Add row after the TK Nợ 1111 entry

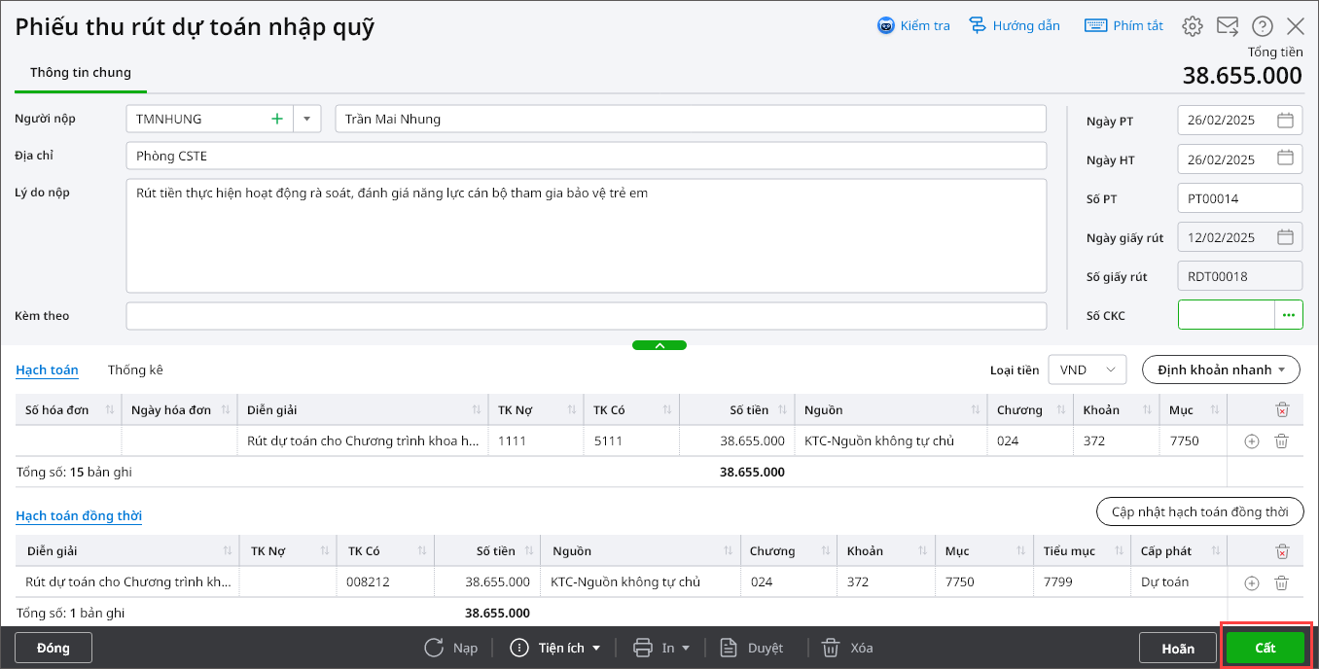click(x=1252, y=441)
